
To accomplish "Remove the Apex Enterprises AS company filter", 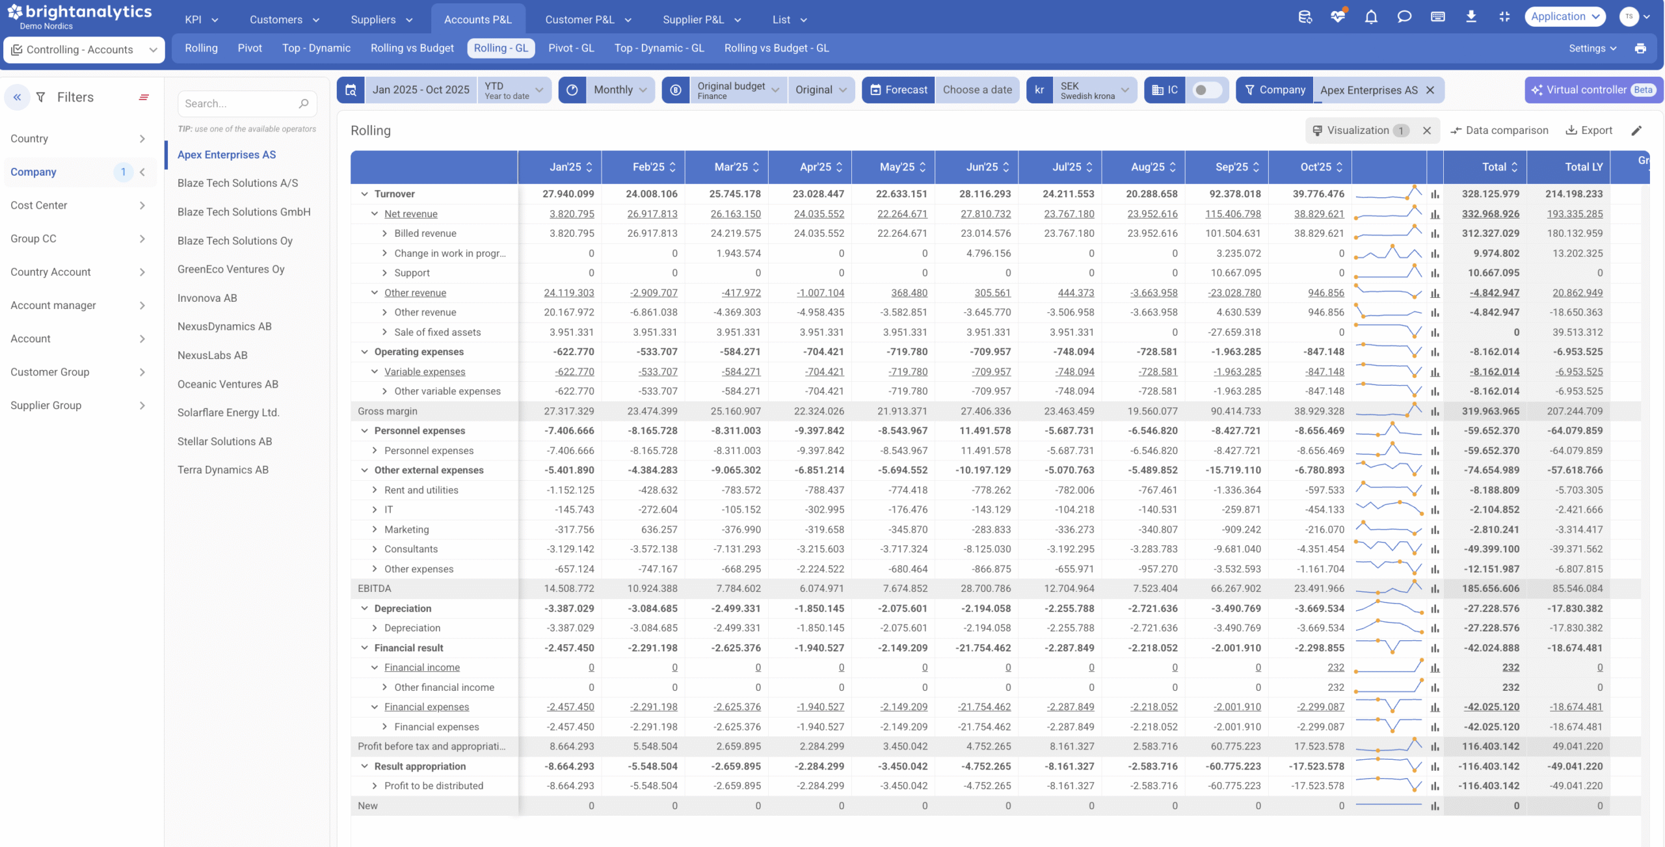I will tap(1430, 90).
